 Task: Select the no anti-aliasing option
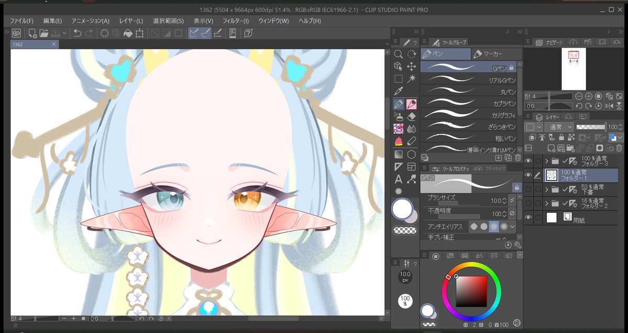[x=474, y=227]
